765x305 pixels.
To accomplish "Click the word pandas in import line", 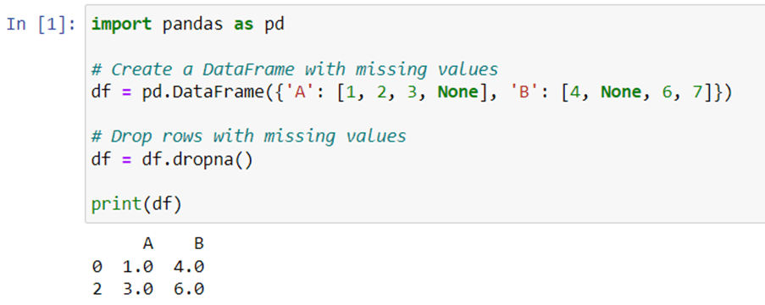I will (x=192, y=25).
